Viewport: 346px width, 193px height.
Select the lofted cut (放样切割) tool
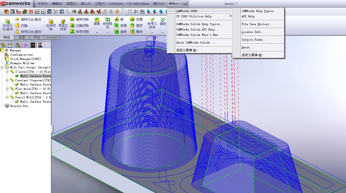click(x=79, y=32)
